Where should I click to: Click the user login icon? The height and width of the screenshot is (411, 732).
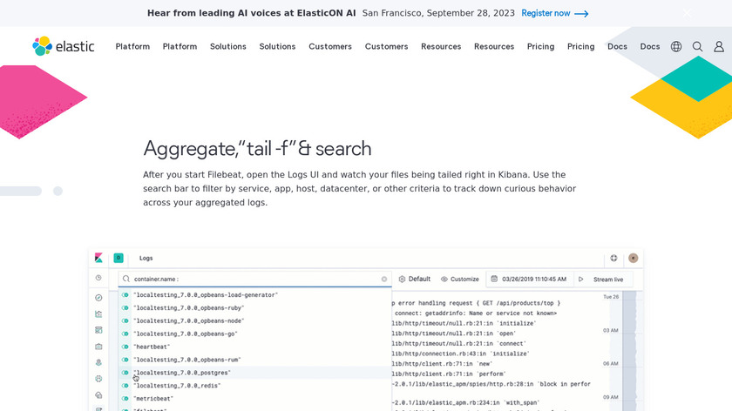[x=719, y=46]
